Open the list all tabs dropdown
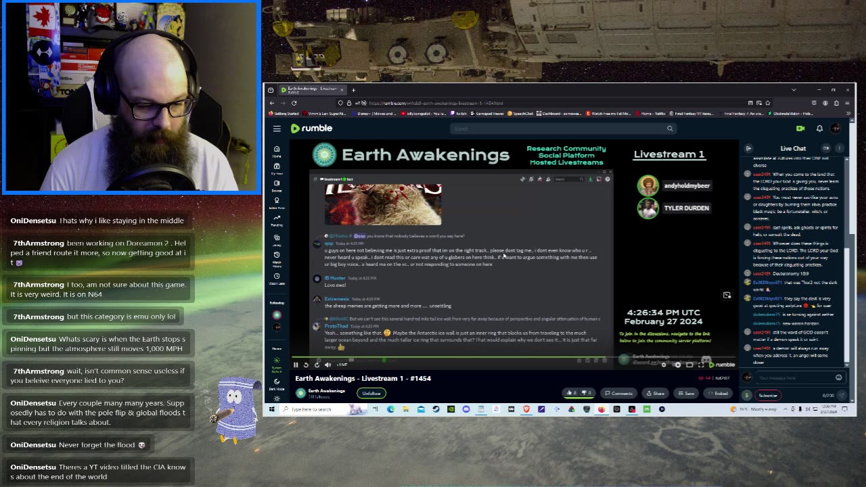The image size is (866, 487). click(794, 89)
